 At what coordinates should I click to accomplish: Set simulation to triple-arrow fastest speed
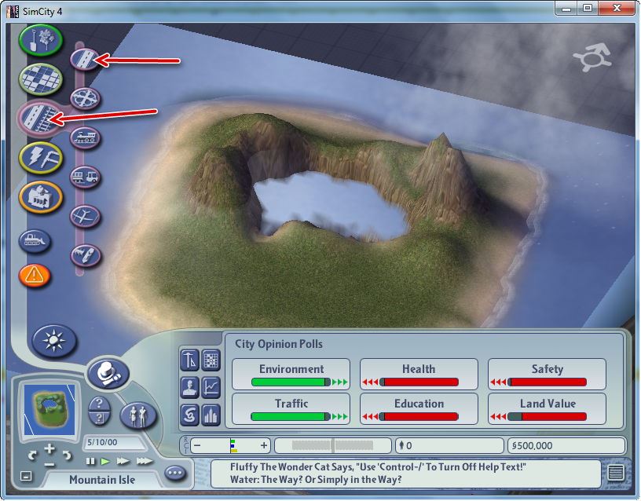pos(145,462)
